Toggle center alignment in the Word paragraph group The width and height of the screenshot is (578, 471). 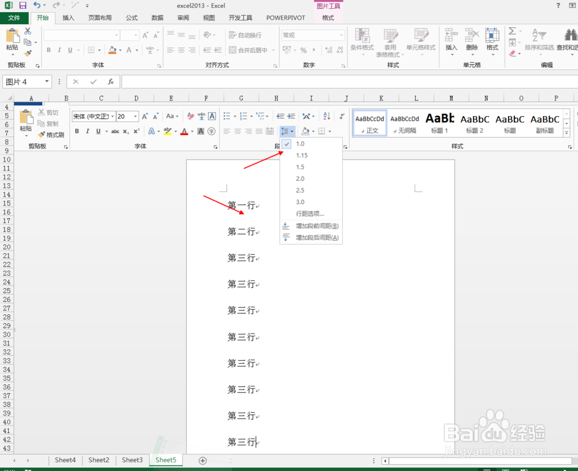coord(238,131)
